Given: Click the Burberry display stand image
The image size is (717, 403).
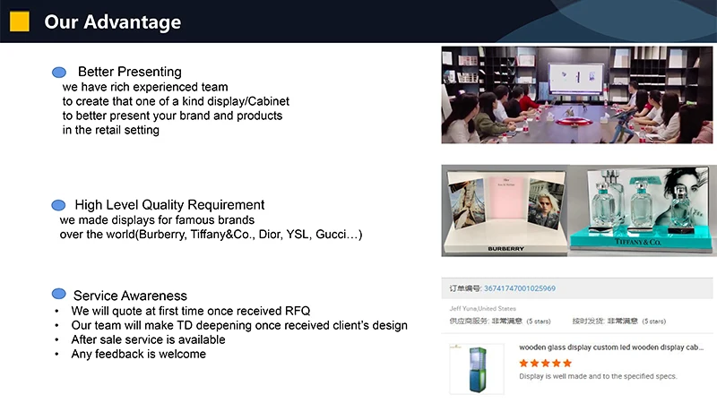Looking at the screenshot, I should [x=505, y=210].
